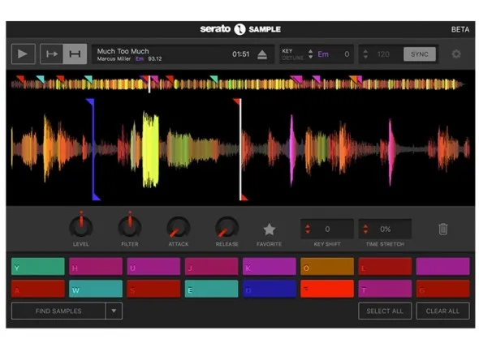Trigger the pink J pad

point(211,267)
